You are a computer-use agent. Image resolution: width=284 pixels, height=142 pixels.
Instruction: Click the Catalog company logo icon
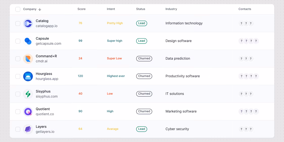coord(28,23)
